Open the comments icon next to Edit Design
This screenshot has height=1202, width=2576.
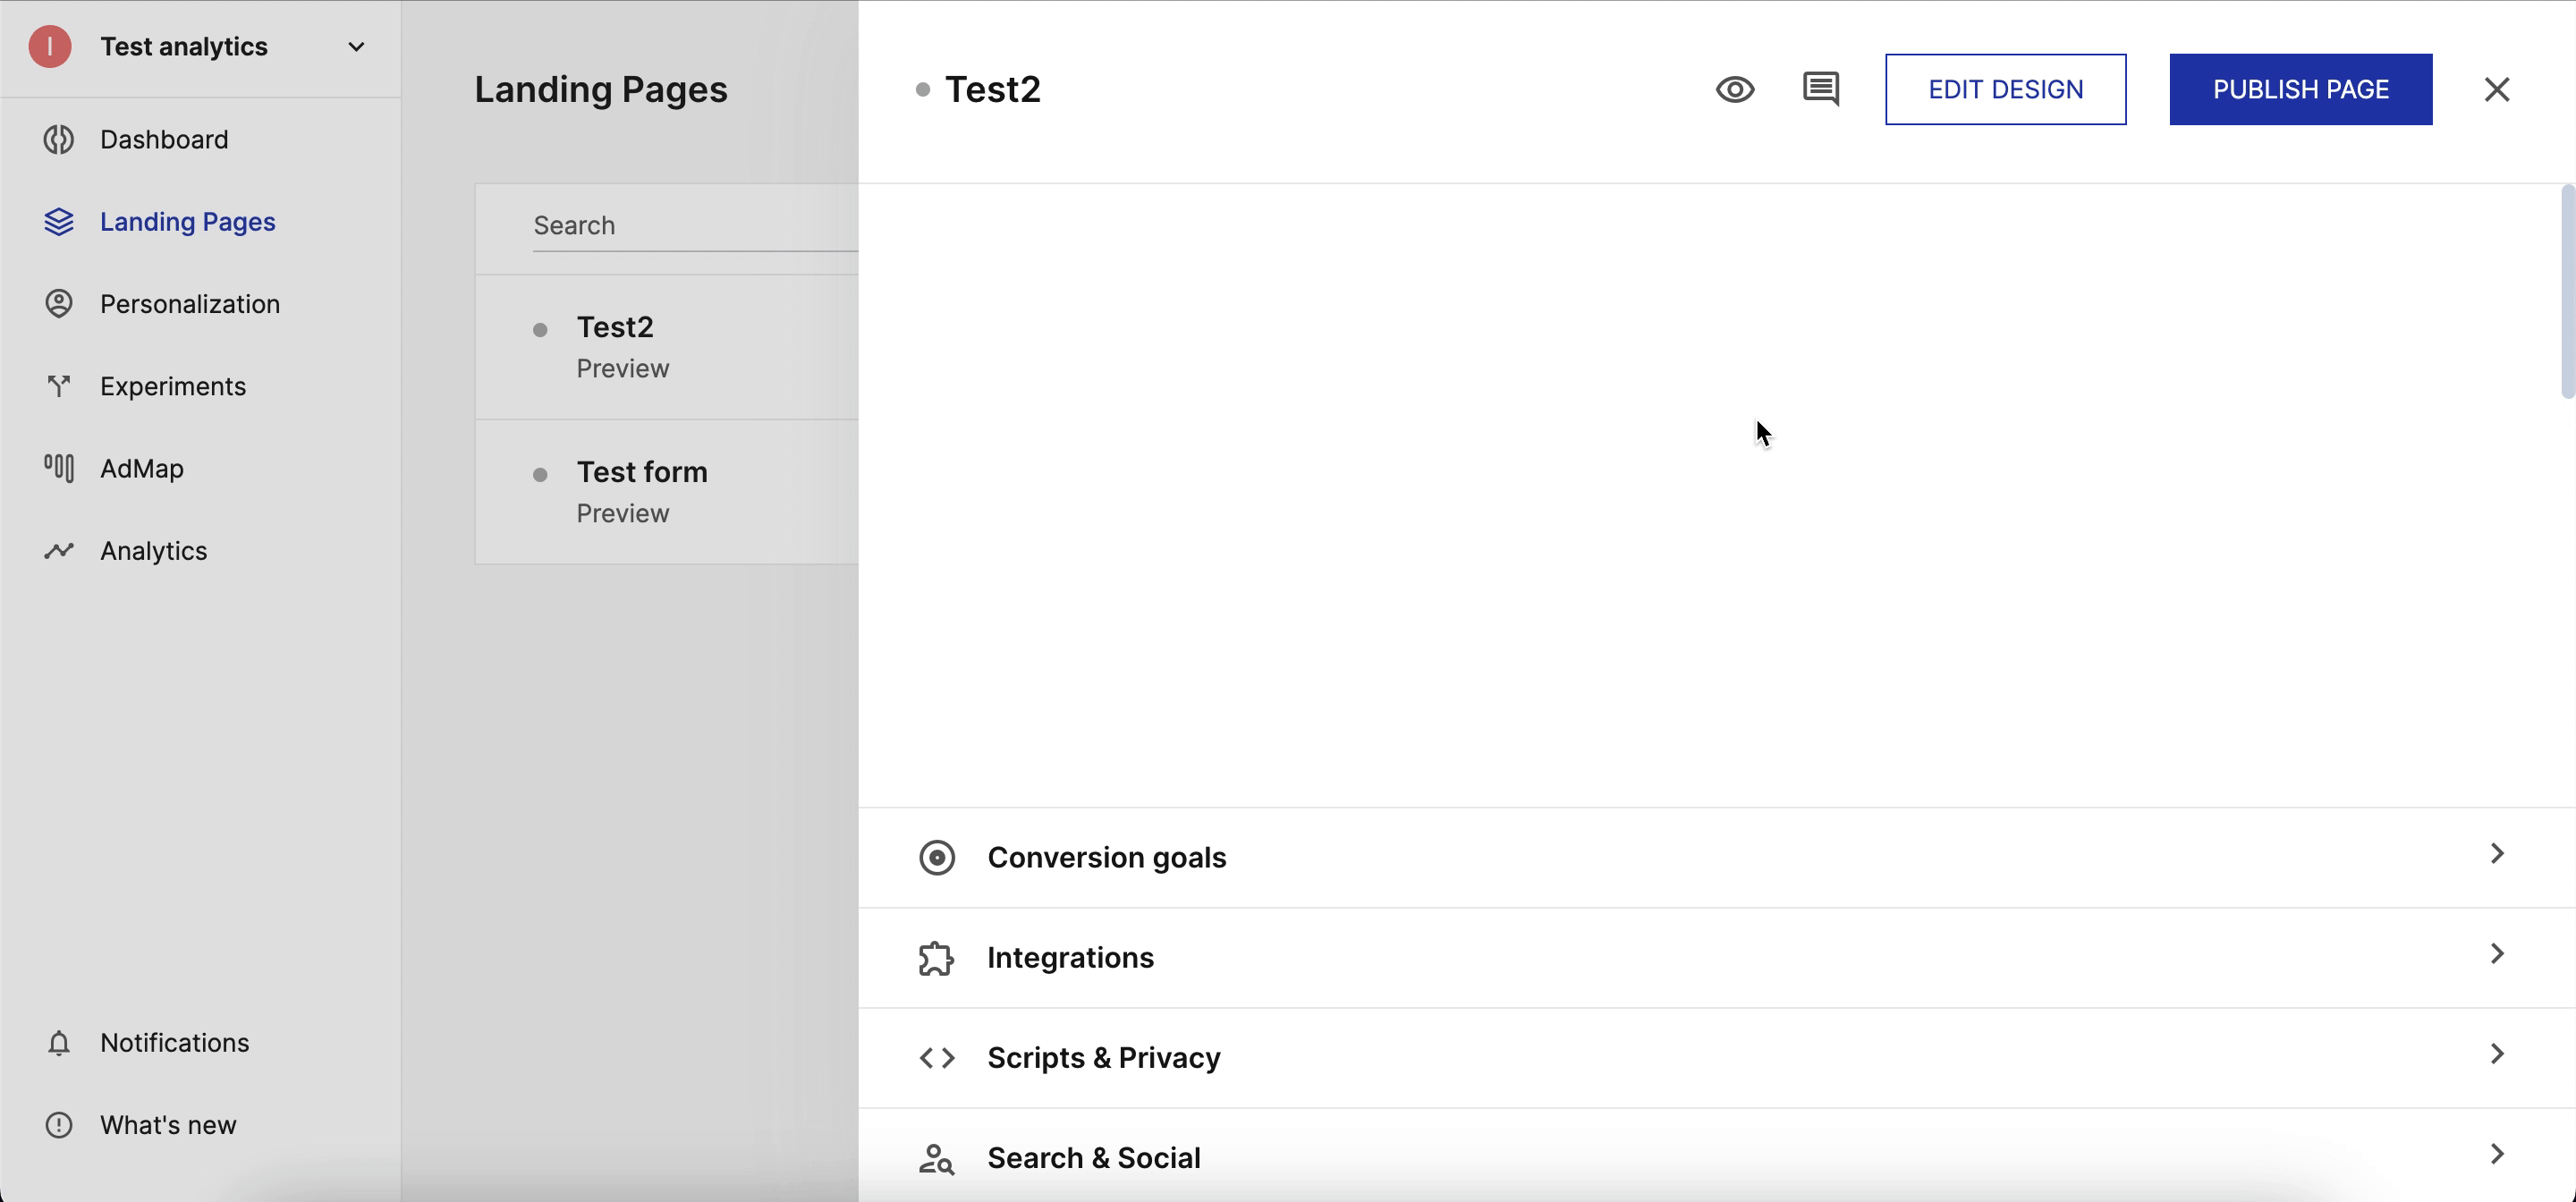1821,89
